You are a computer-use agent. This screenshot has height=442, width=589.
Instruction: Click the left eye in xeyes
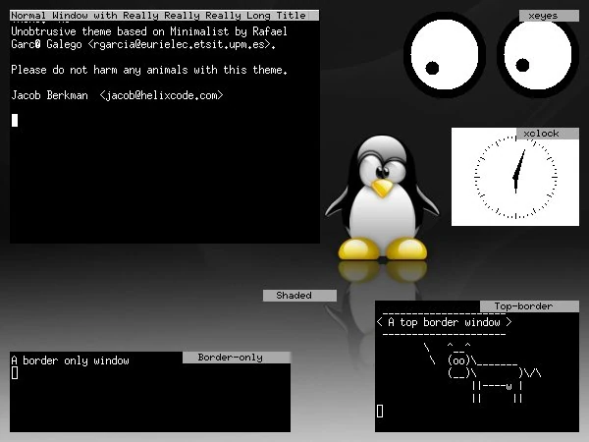445,55
